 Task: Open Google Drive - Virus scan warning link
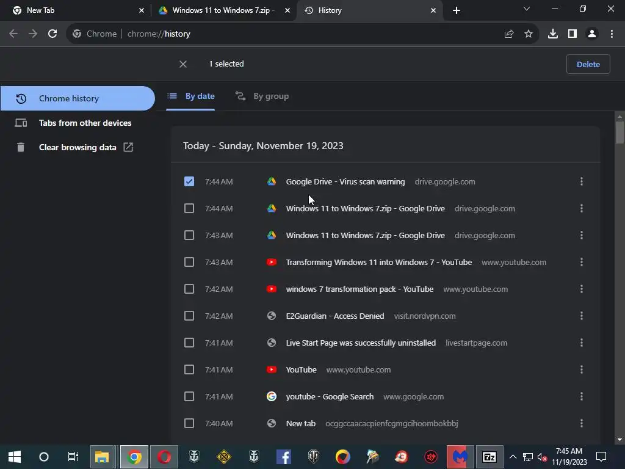click(x=345, y=181)
